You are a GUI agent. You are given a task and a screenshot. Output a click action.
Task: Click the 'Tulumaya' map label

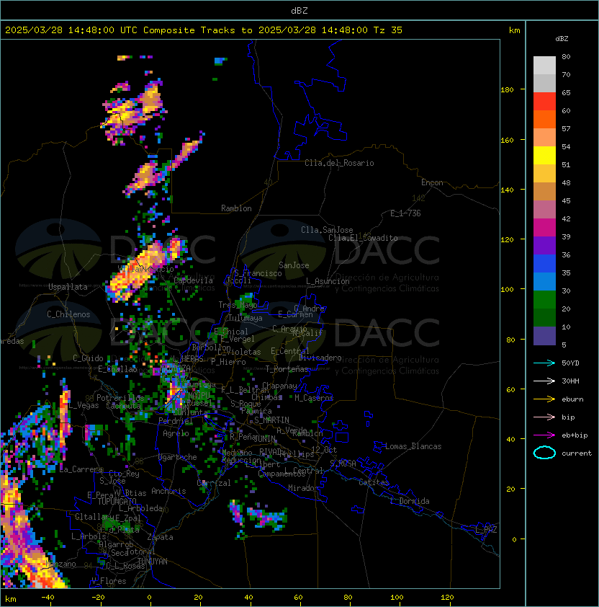coord(246,318)
